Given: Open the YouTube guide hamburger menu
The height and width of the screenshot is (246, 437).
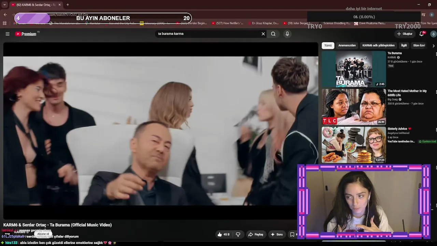Looking at the screenshot, I should [8, 34].
